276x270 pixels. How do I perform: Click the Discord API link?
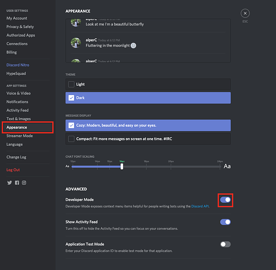[x=200, y=206]
